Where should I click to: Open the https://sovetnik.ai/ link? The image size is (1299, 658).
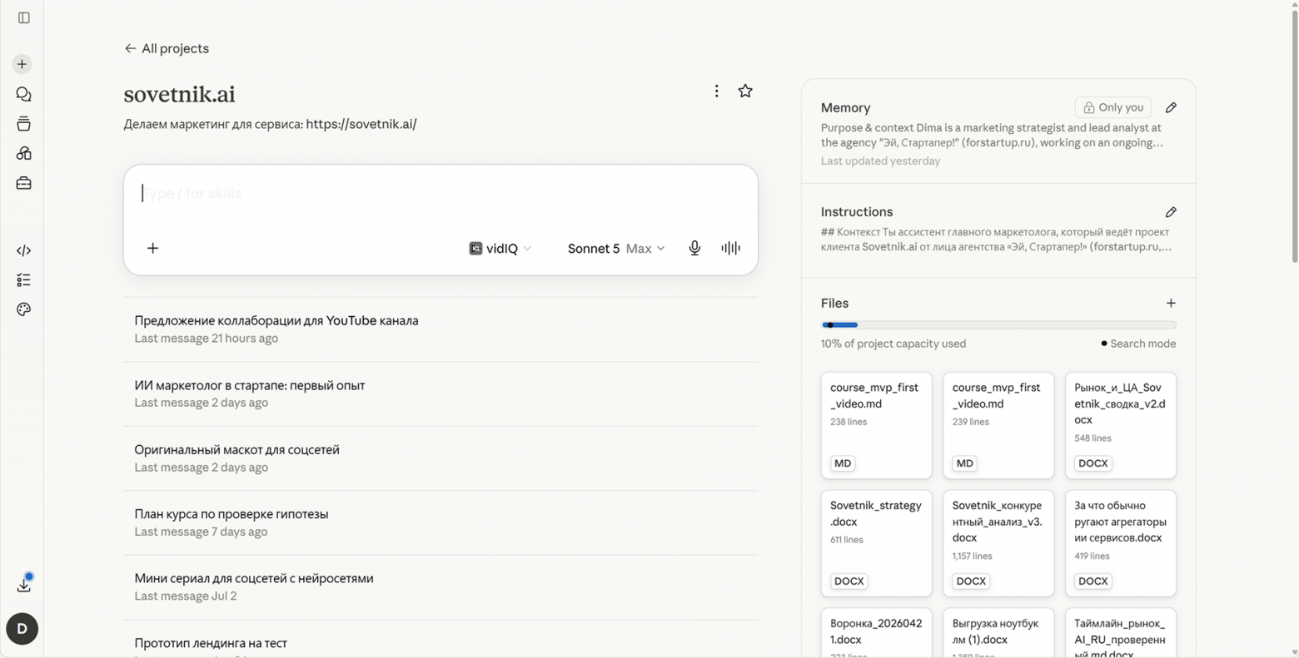click(361, 124)
